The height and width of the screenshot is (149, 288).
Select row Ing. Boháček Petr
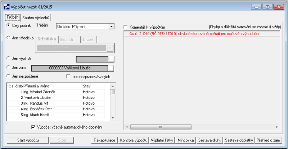click(x=56, y=109)
